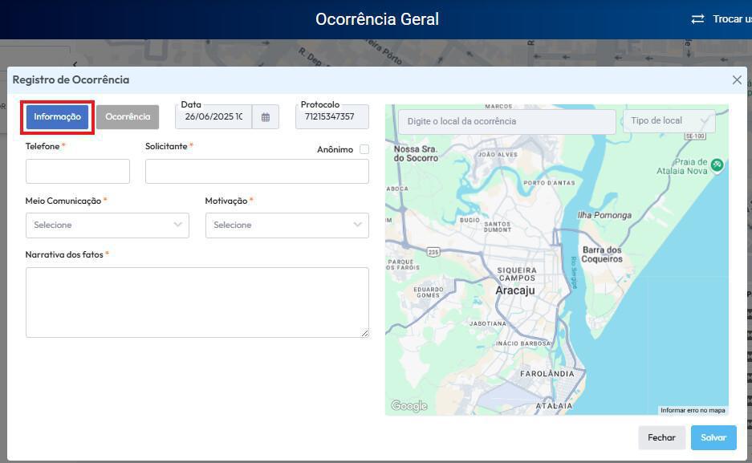This screenshot has height=463, width=752.
Task: Click the SIQUEIRA CAMPOS map label
Action: (517, 274)
